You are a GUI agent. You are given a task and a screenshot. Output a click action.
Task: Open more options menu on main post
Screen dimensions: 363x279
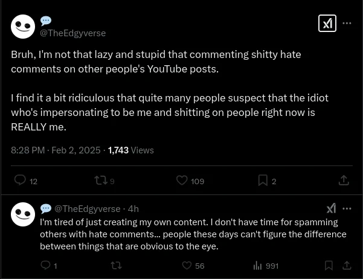coord(347,23)
